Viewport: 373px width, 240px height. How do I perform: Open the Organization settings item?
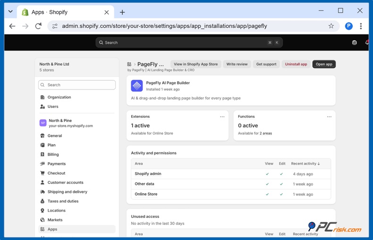point(77,97)
